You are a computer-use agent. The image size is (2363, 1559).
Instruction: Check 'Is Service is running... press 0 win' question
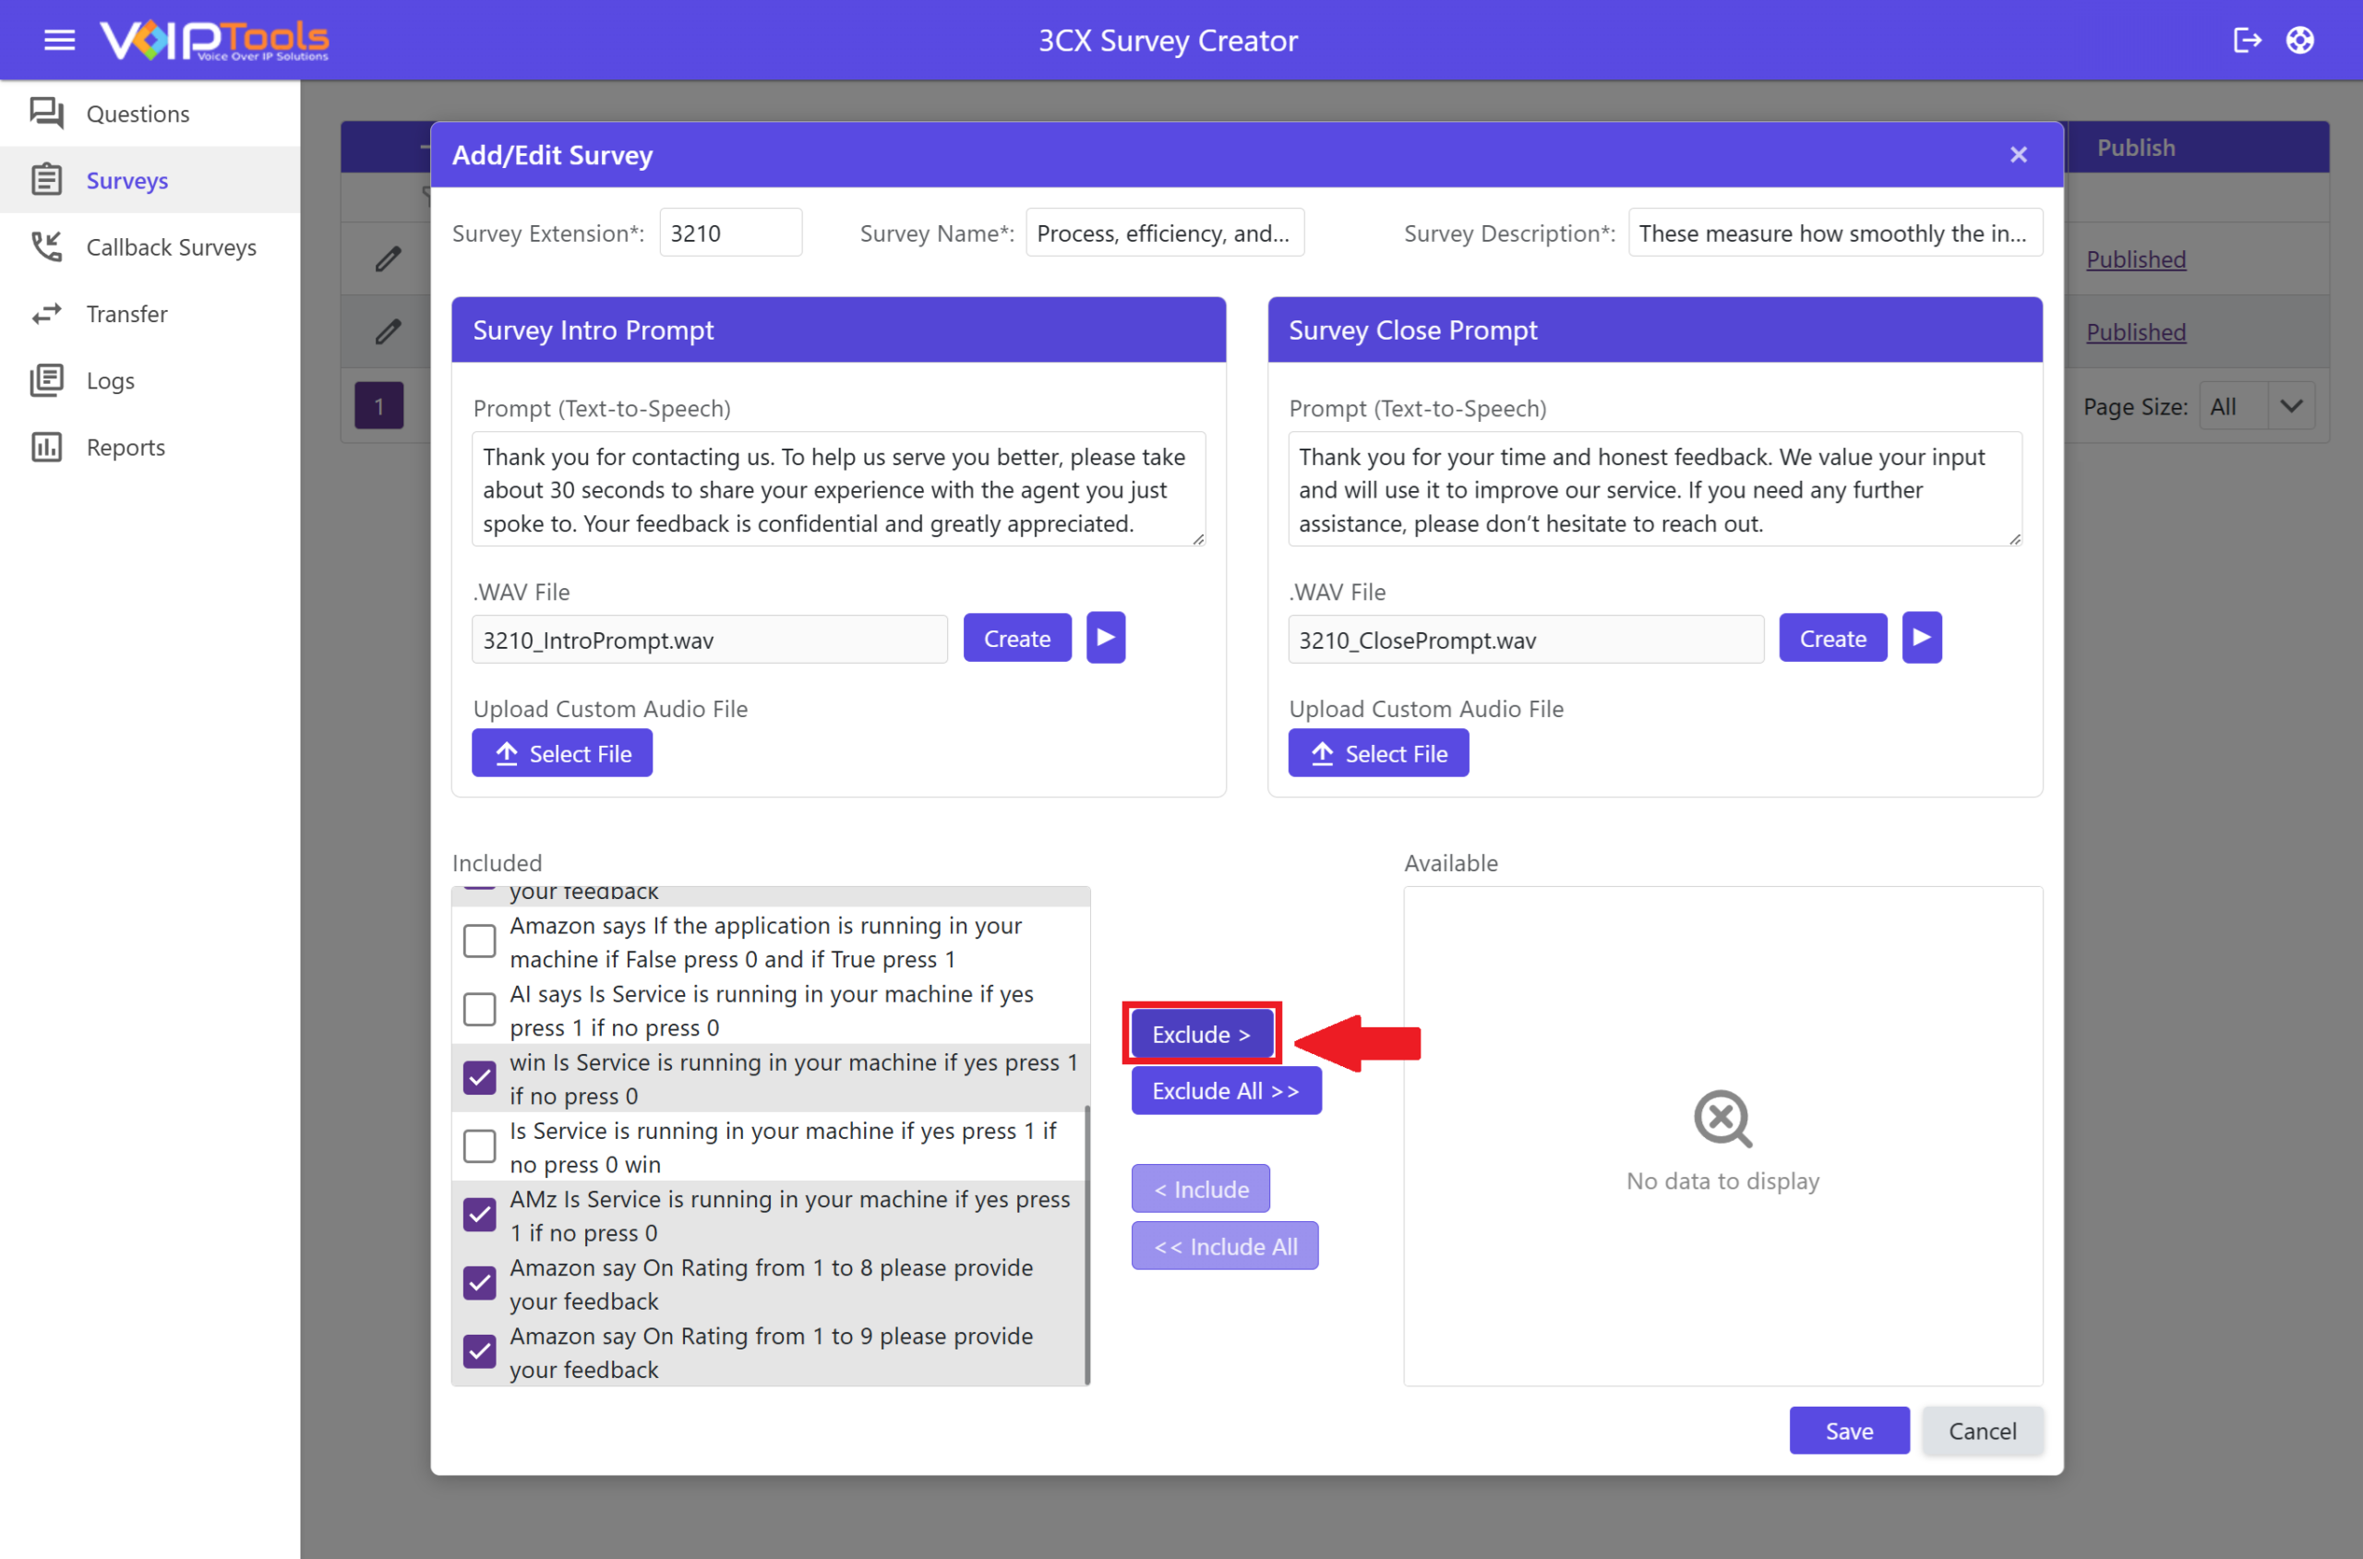click(480, 1146)
